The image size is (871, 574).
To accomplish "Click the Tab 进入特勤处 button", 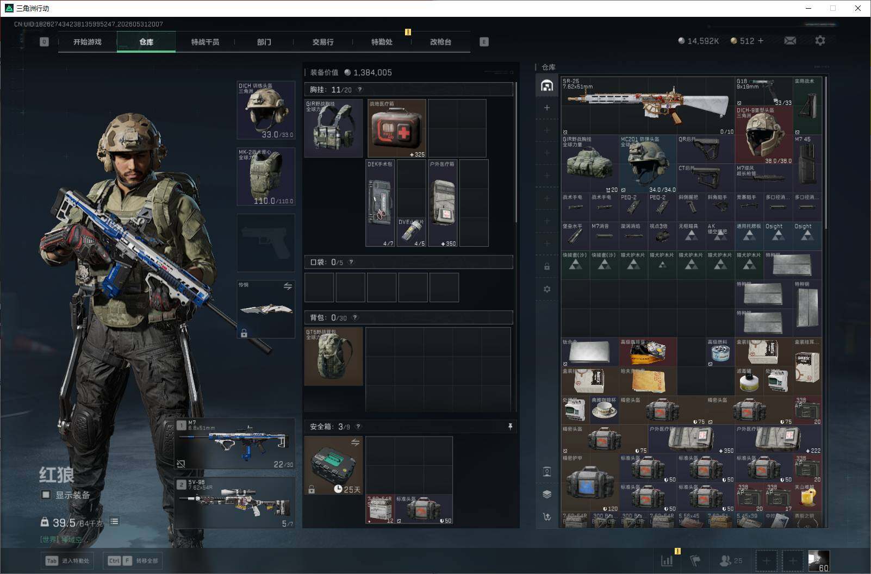I will tap(68, 561).
